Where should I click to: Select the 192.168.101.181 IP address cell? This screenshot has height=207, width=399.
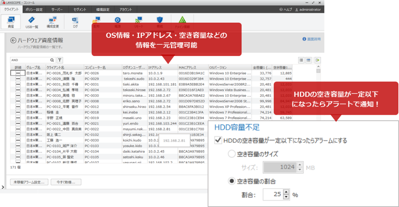pyautogui.click(x=162, y=85)
